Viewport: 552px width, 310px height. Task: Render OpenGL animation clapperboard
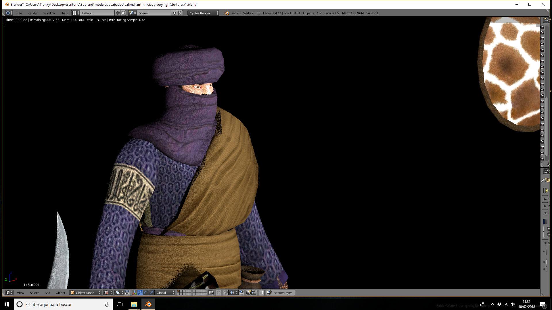click(254, 292)
